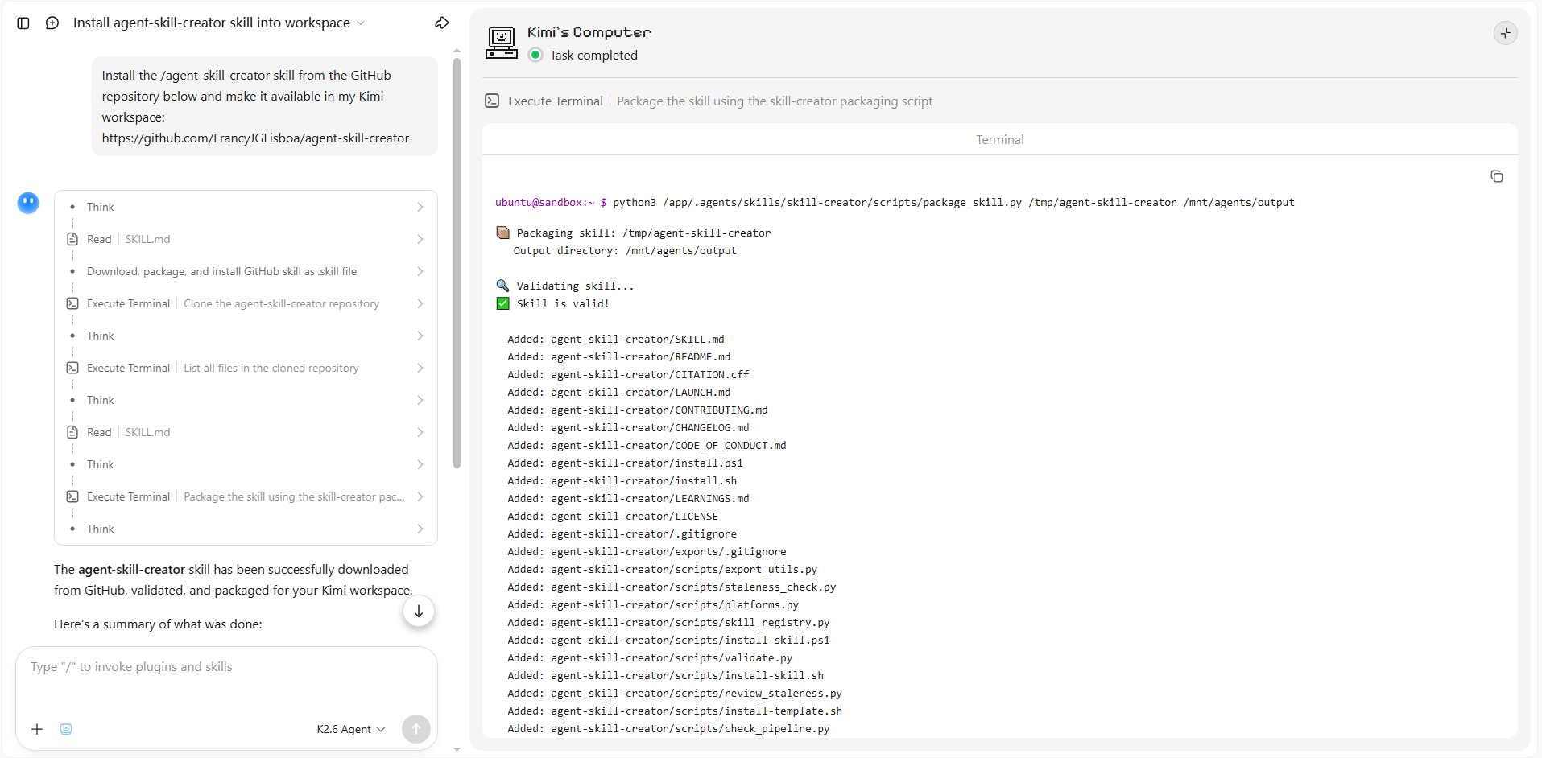Click the agent-skill-creator/install.sh line
Viewport: 1542px width, 758px height.
[x=622, y=480]
